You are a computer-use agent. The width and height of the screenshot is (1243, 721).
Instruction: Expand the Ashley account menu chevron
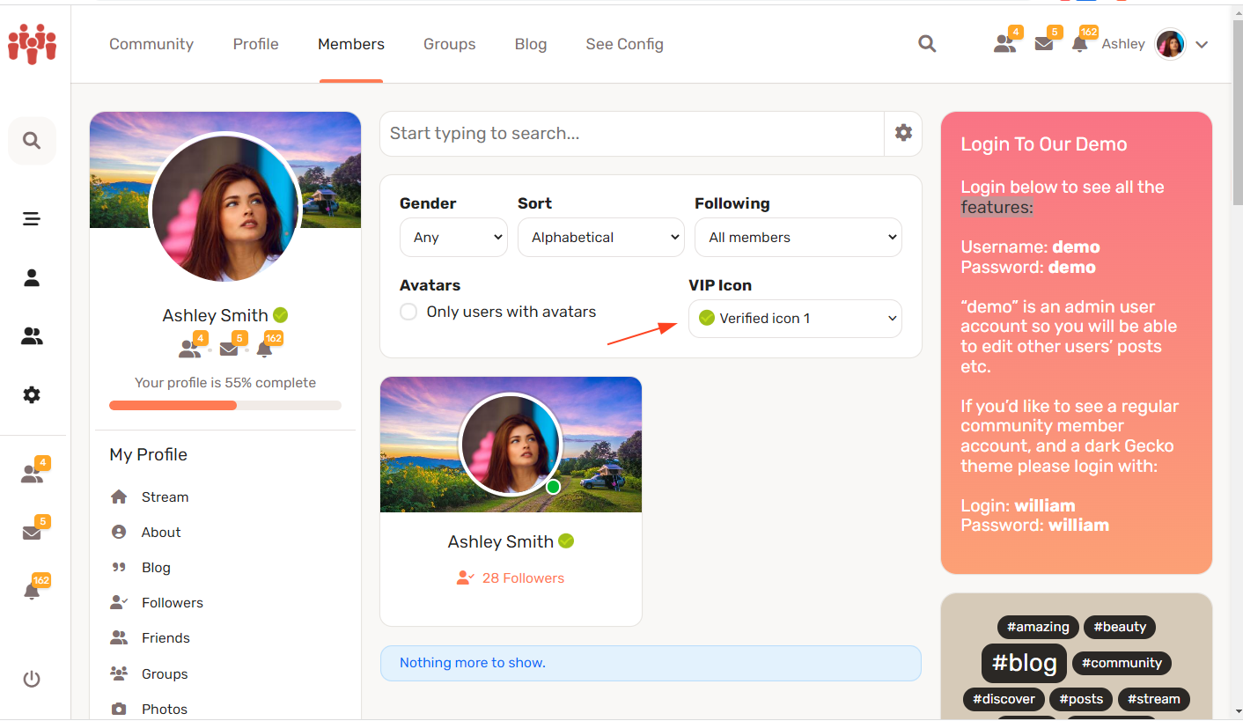[1203, 43]
